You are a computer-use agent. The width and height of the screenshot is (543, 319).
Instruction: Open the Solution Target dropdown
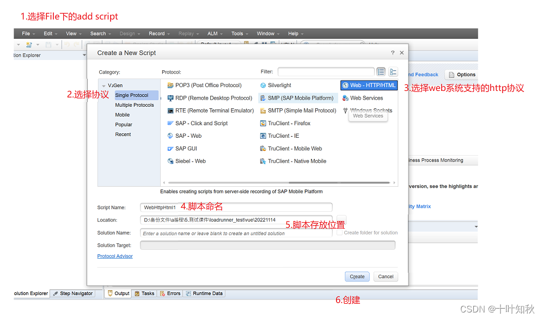click(x=267, y=246)
